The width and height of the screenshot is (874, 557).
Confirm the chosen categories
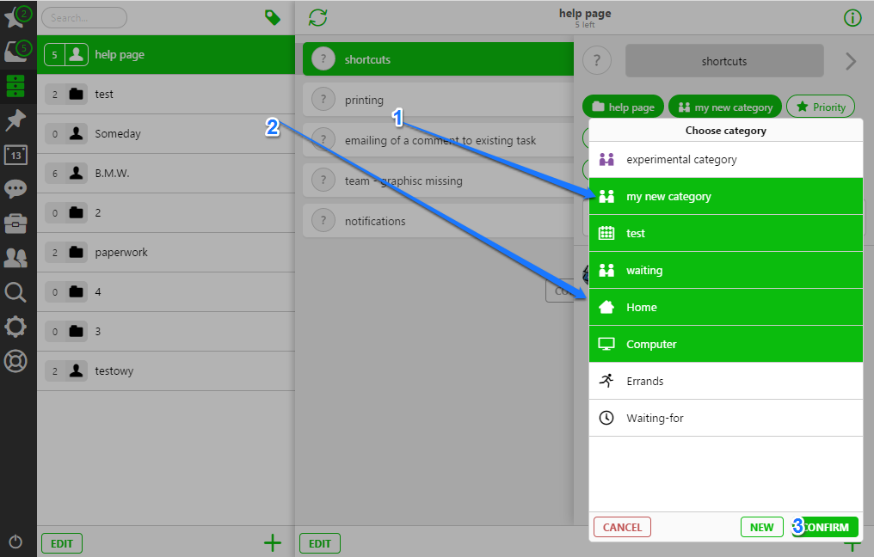pyautogui.click(x=825, y=527)
